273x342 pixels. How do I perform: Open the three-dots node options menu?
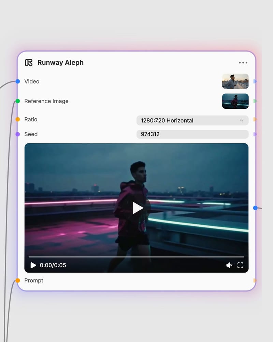click(243, 63)
